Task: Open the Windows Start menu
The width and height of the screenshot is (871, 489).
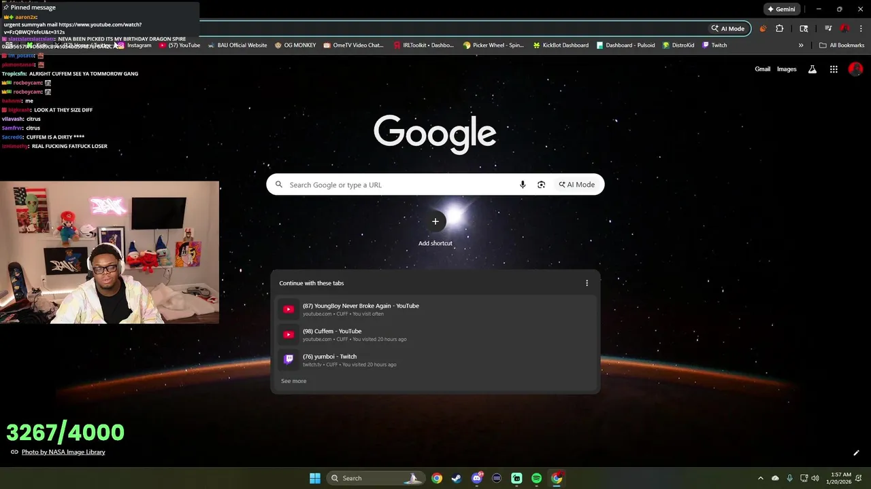Action: (x=315, y=478)
